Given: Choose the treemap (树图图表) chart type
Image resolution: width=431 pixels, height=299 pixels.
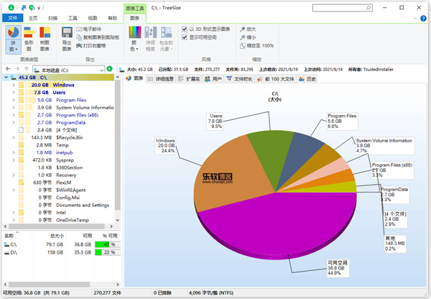Looking at the screenshot, I should [x=45, y=37].
